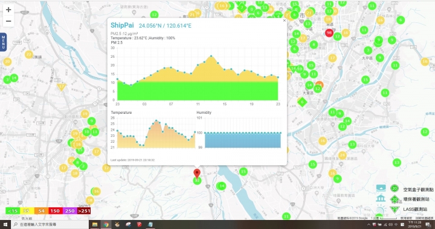Switch the 中 input method indicator
Viewport: 435px width, 229px height.
point(396,225)
